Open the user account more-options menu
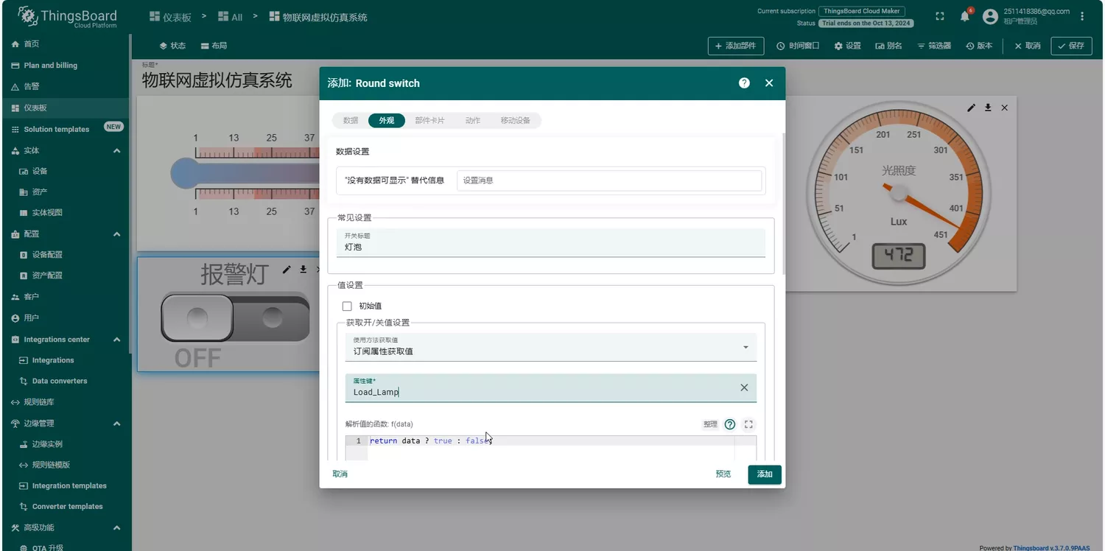This screenshot has width=1105, height=551. click(x=1081, y=16)
